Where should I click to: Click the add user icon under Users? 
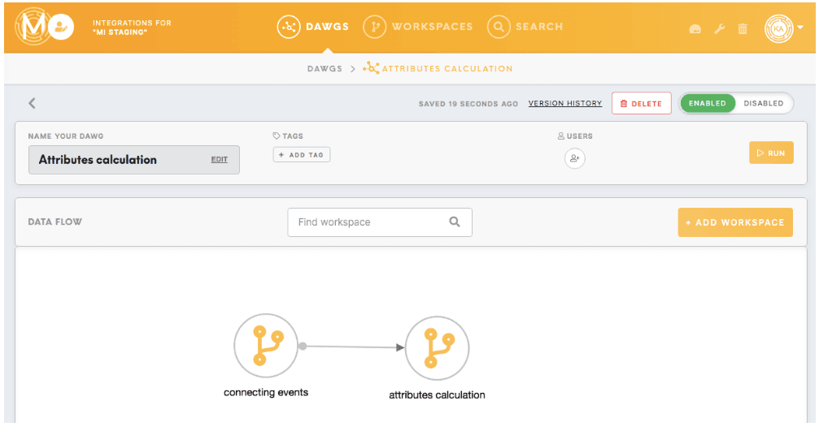pyautogui.click(x=574, y=158)
